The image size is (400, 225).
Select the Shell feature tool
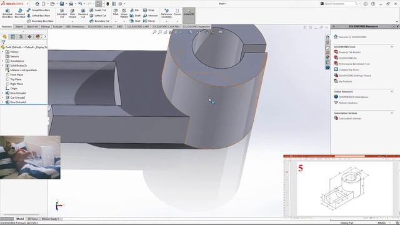pyautogui.click(x=135, y=21)
